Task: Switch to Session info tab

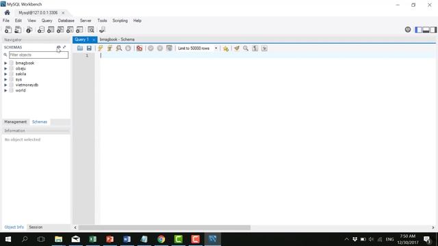Action: [x=36, y=227]
